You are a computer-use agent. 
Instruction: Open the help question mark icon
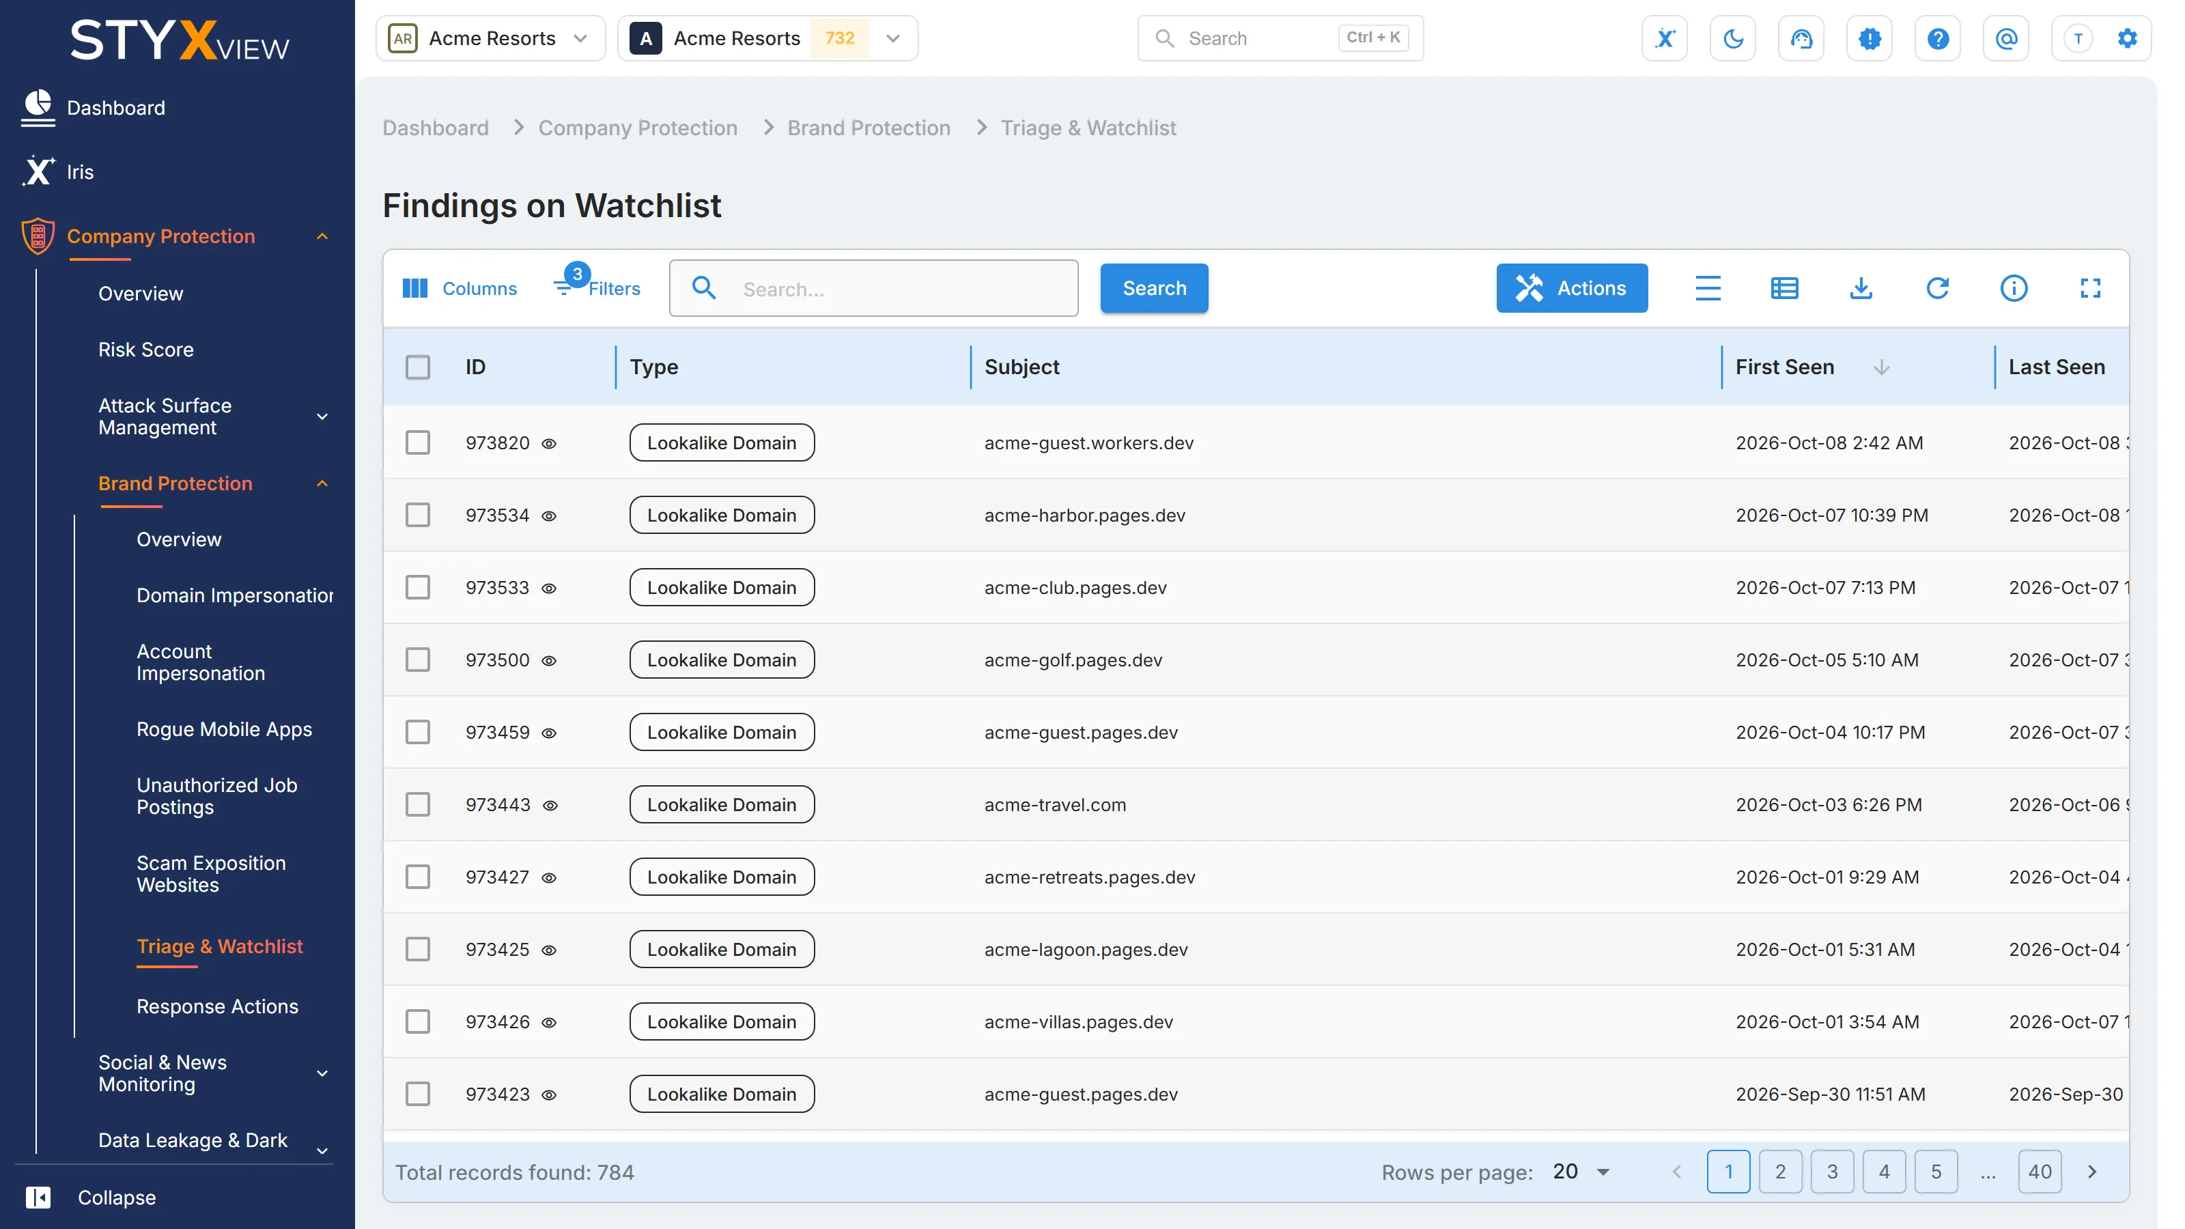coord(1937,38)
